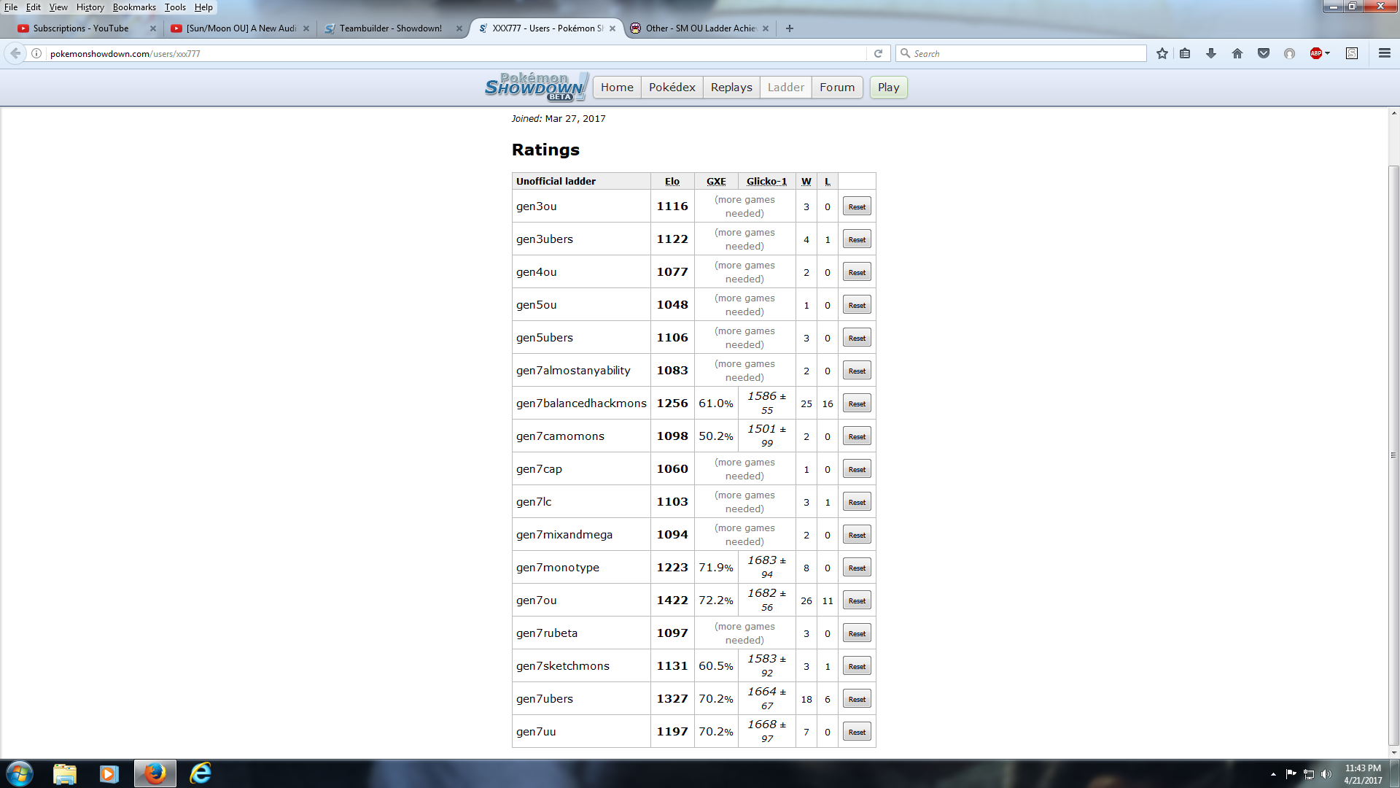Click the bookmark star icon
This screenshot has width=1400, height=788.
pos(1162,53)
